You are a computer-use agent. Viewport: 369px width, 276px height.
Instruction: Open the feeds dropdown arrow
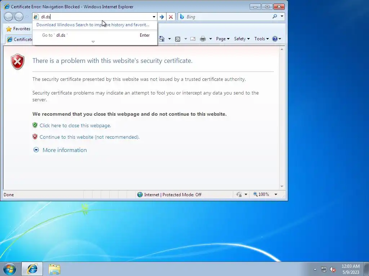[186, 39]
